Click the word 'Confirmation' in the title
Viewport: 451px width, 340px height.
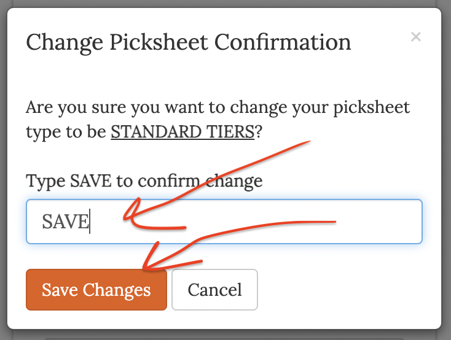click(283, 42)
